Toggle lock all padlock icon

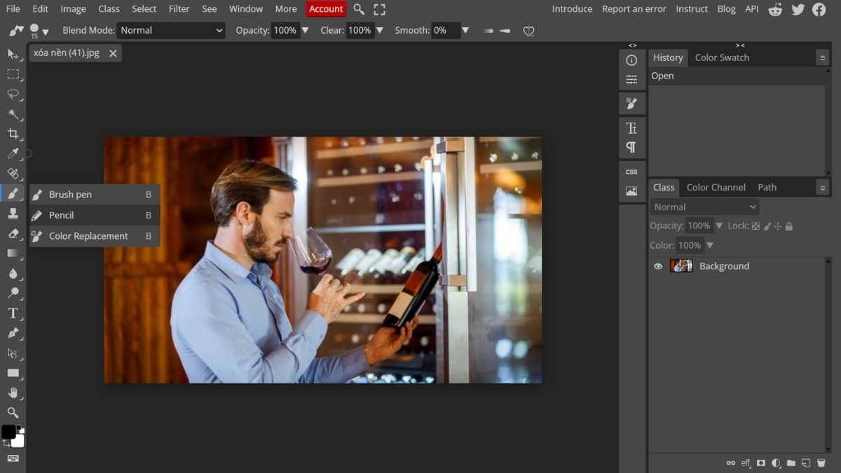pyautogui.click(x=789, y=226)
